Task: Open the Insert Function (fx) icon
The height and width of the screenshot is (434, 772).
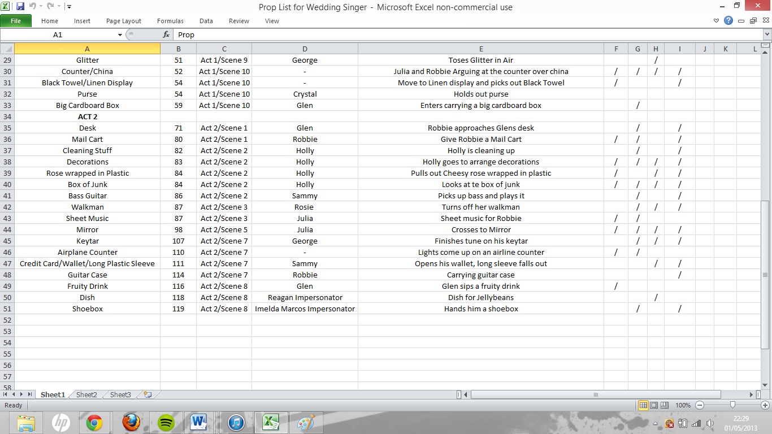Action: coord(165,34)
